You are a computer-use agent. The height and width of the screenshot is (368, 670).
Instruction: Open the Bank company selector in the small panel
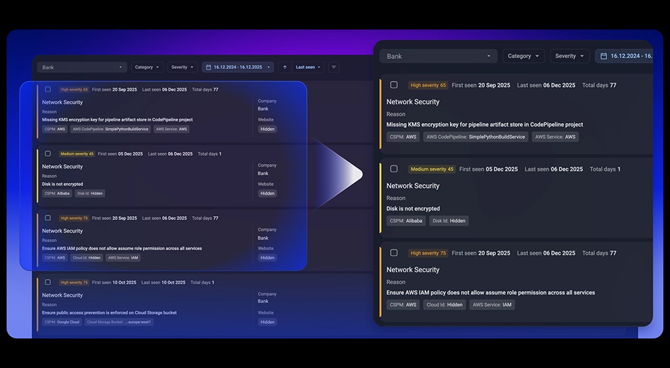[82, 68]
